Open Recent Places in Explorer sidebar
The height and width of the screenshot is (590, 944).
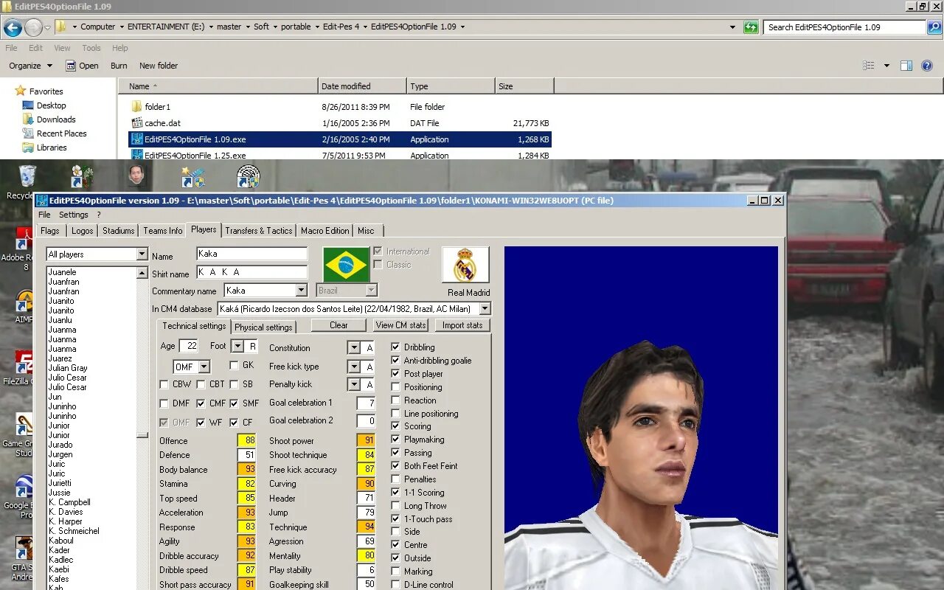tap(61, 133)
